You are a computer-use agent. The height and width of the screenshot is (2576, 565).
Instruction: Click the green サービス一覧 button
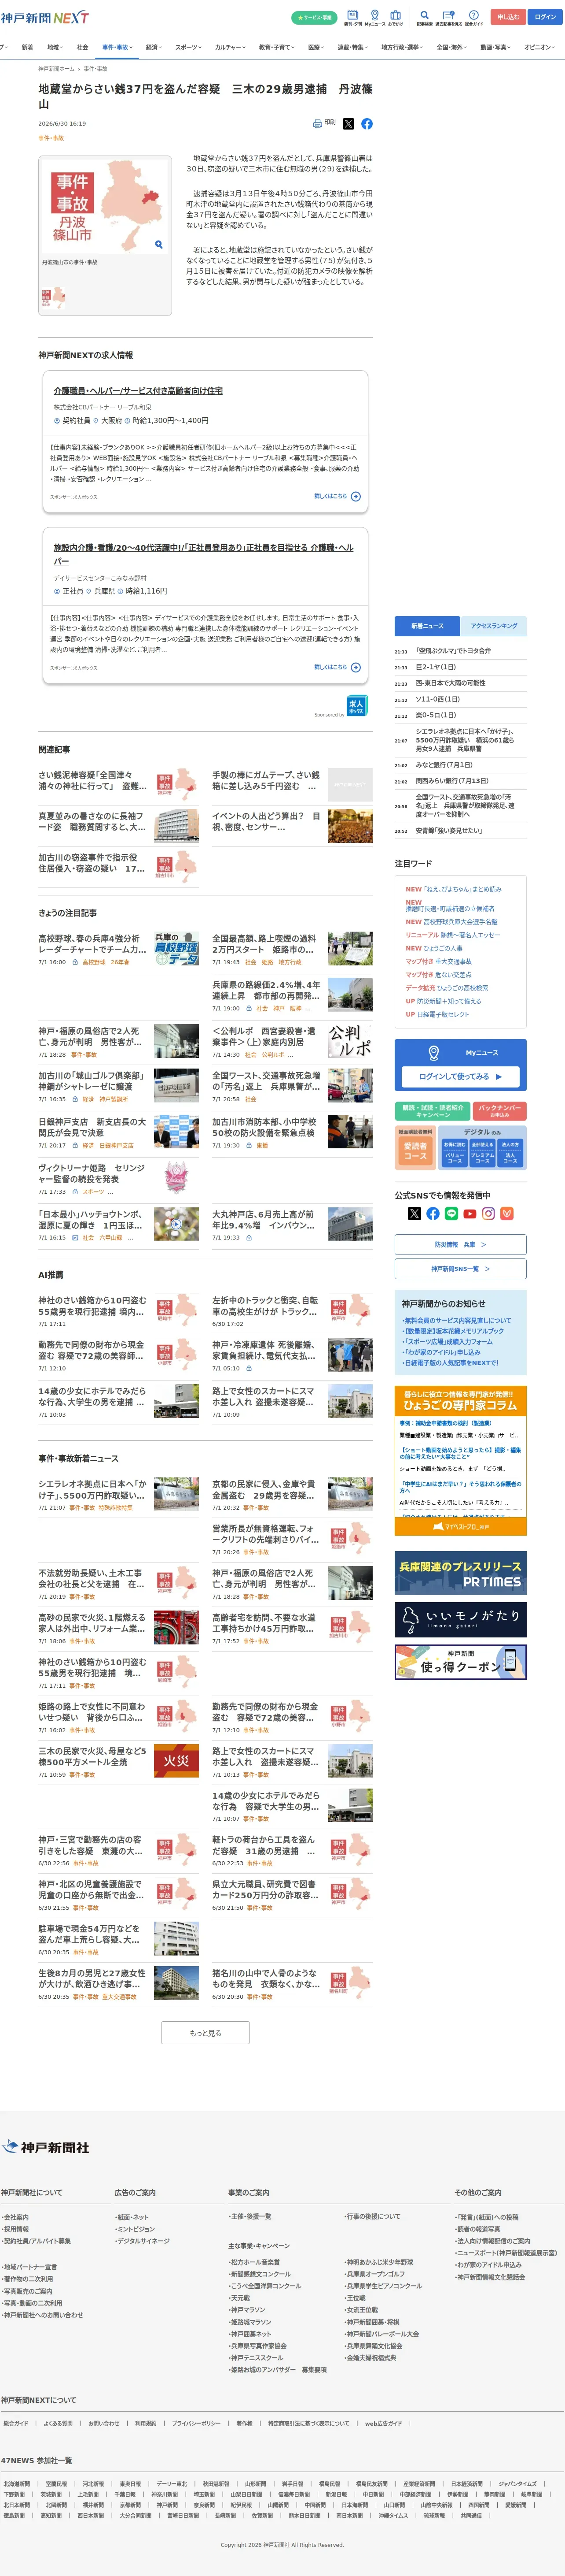click(x=315, y=17)
